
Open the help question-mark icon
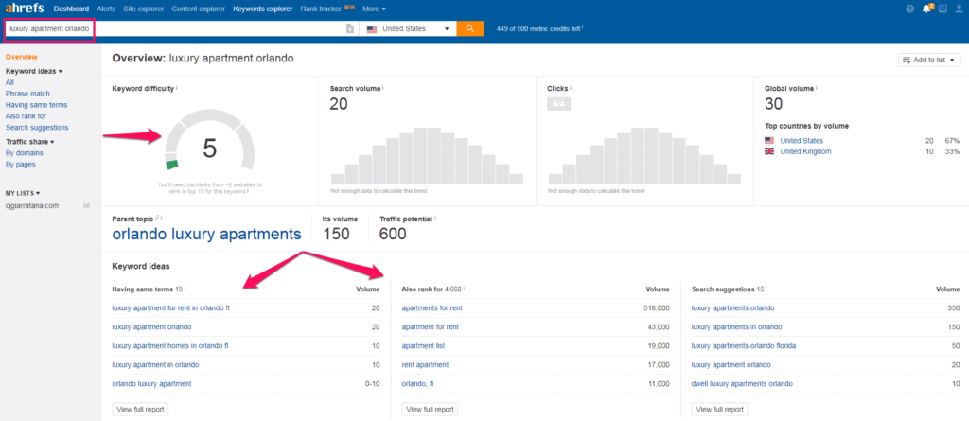click(x=909, y=9)
